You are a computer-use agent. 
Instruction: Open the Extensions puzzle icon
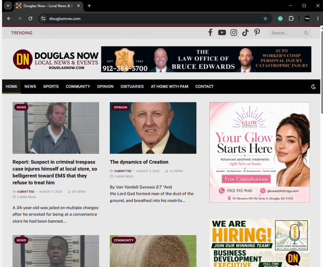pyautogui.click(x=291, y=19)
